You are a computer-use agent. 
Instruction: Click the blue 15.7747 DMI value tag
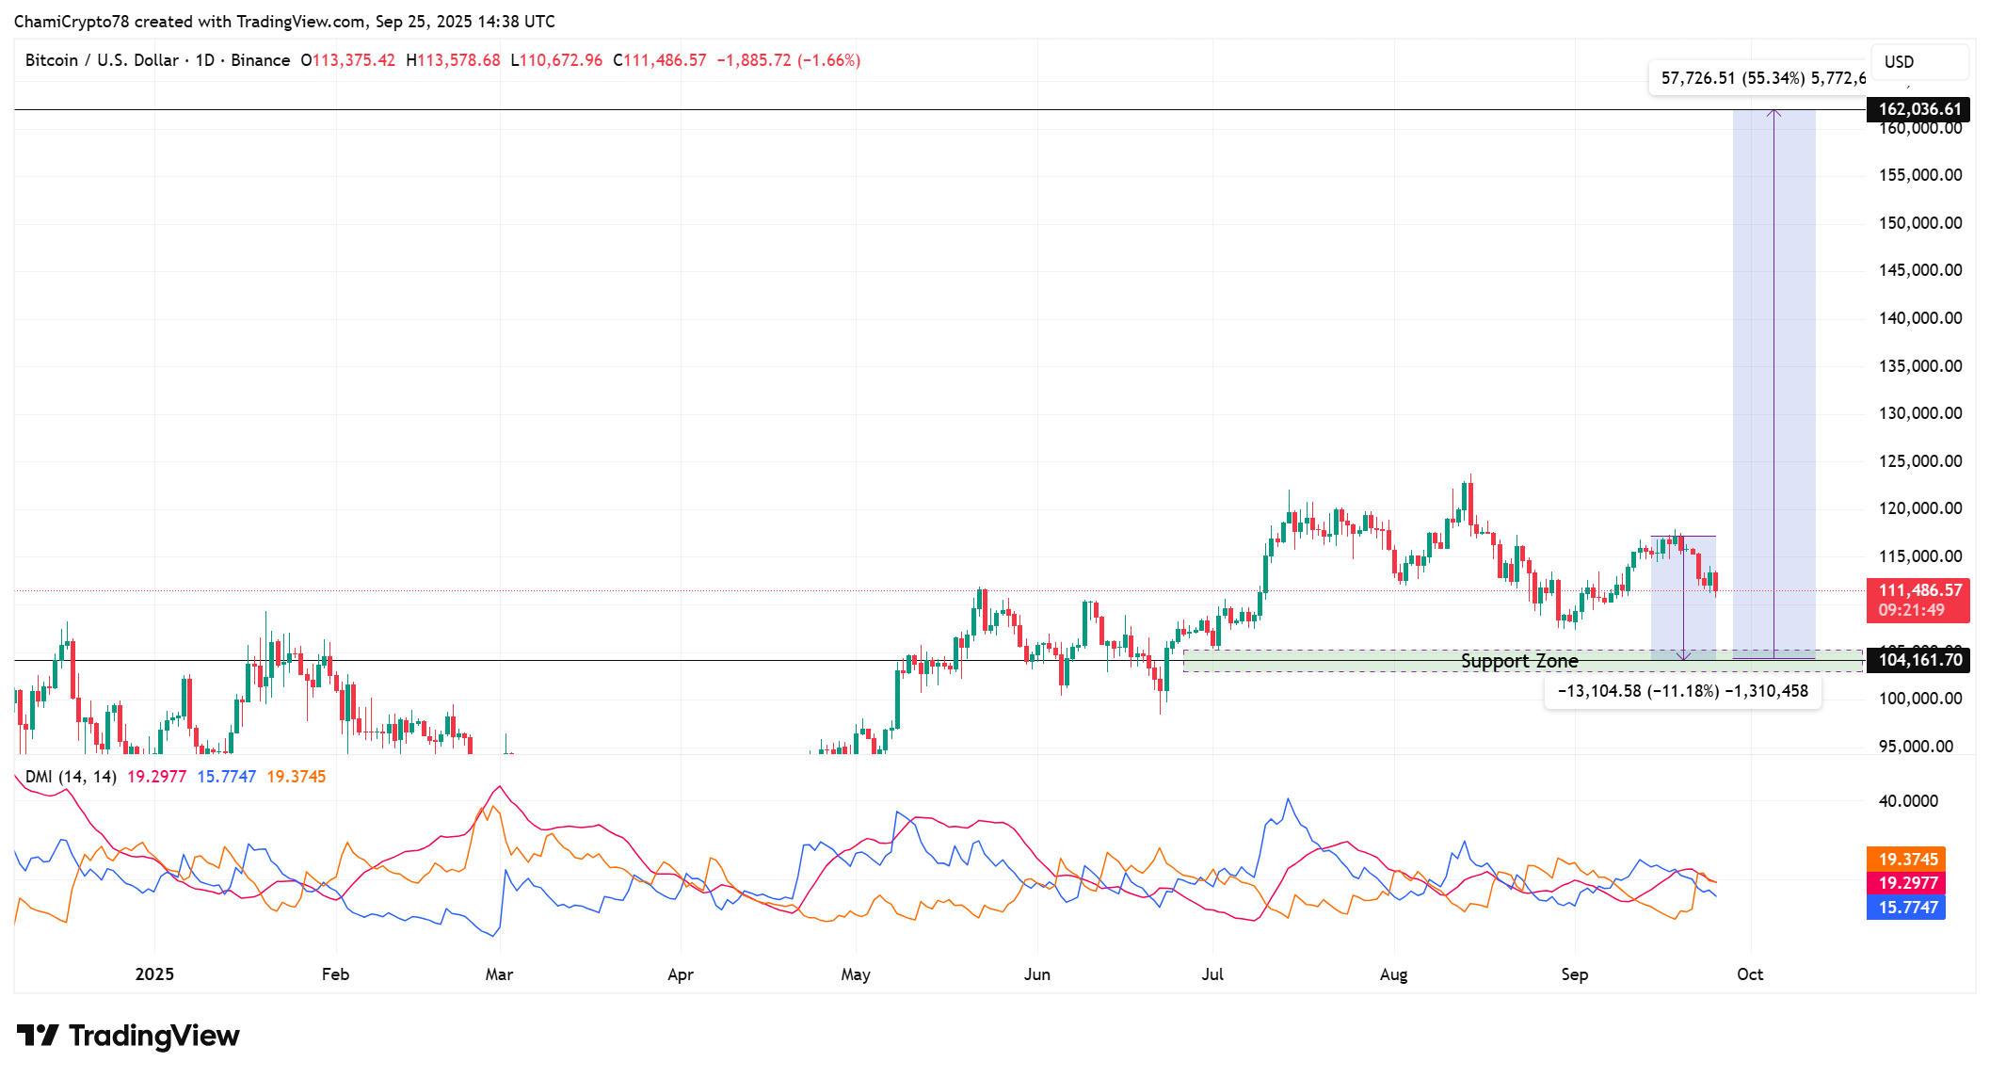[x=1906, y=908]
